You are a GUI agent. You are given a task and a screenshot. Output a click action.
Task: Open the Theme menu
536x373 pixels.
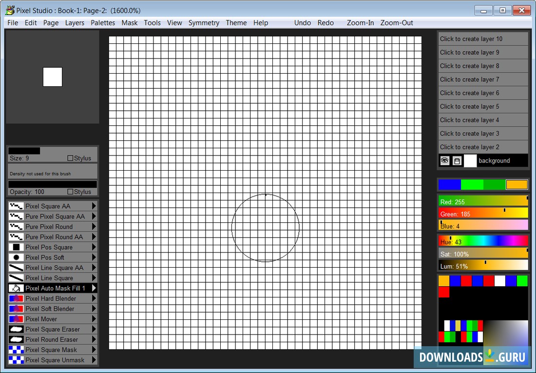click(236, 22)
